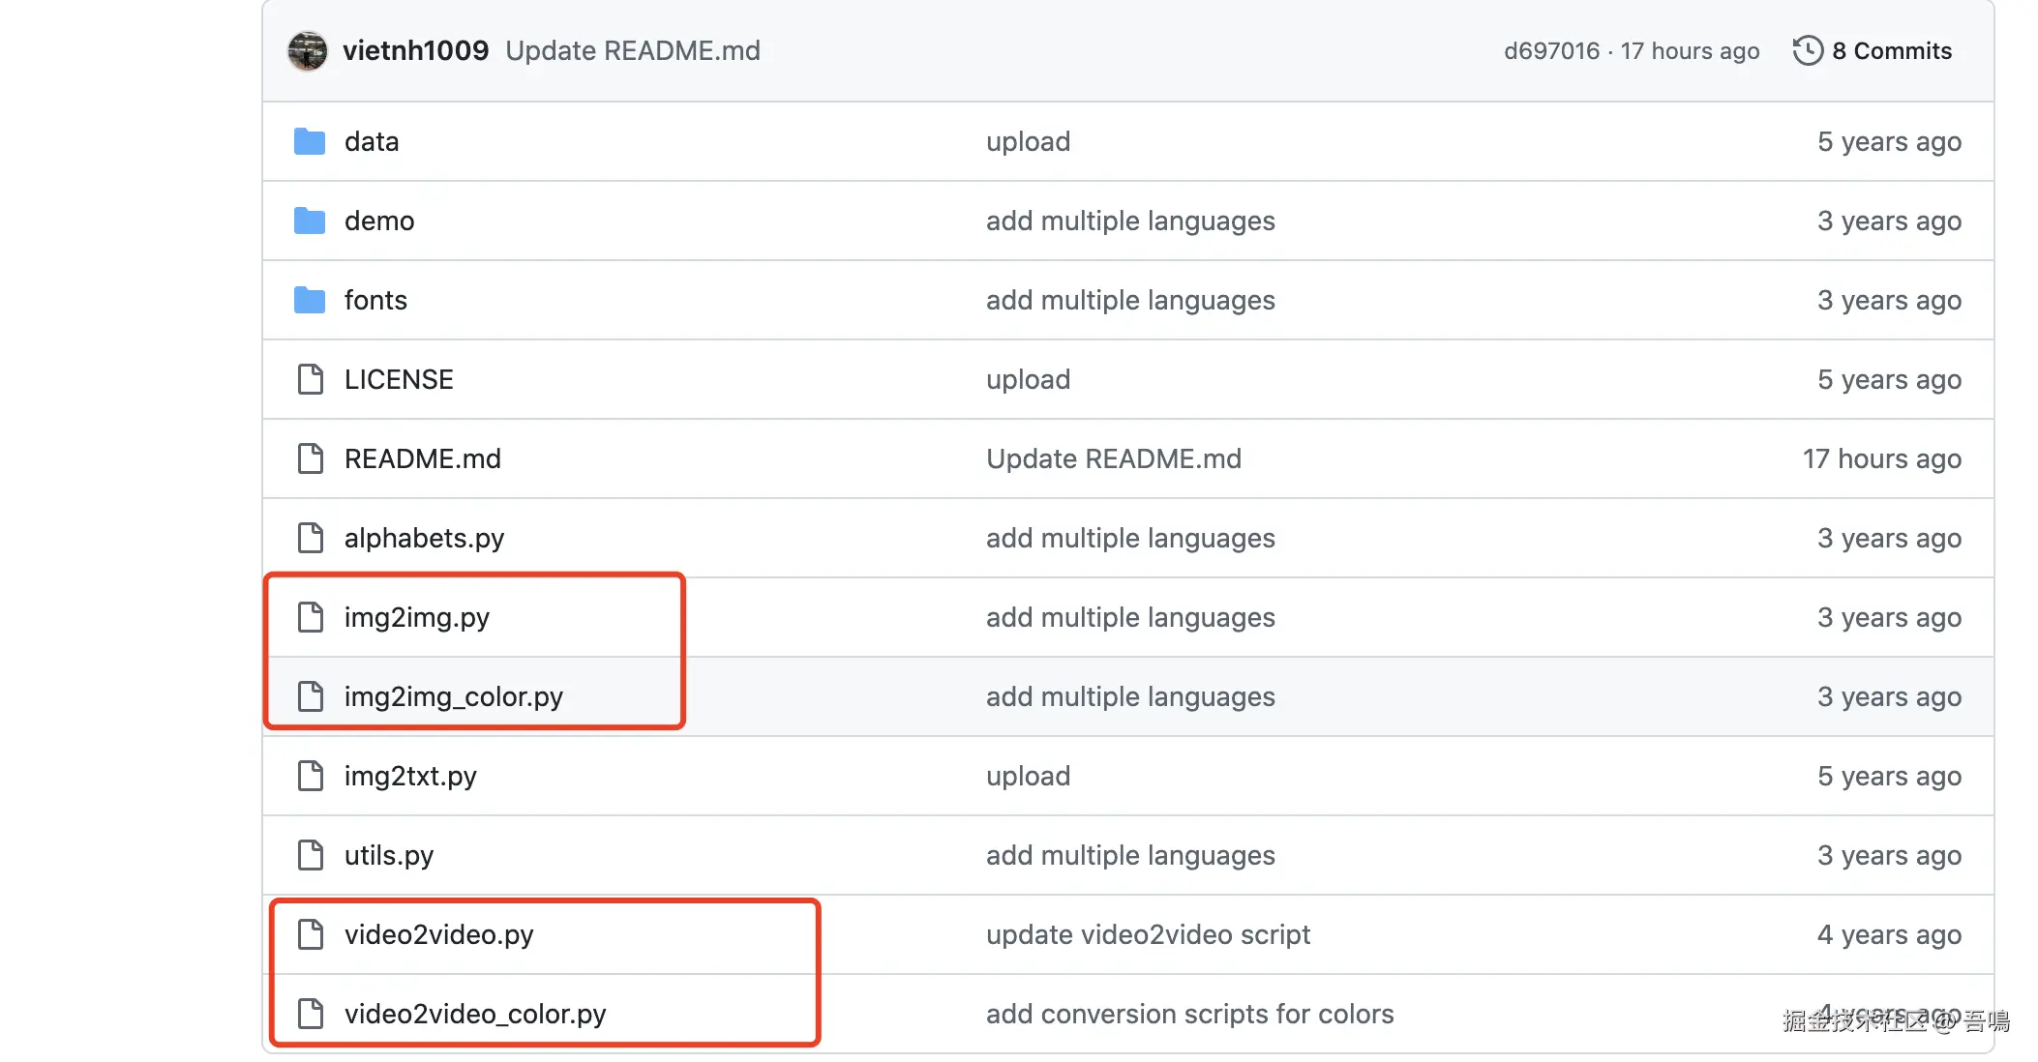Click the README.md file icon
Screen dimensions: 2038x1062
point(310,458)
